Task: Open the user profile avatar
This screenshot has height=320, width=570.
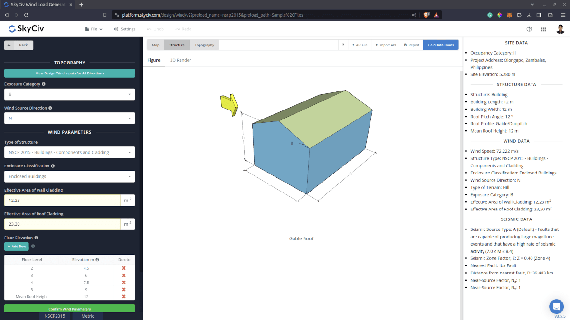Action: (560, 29)
